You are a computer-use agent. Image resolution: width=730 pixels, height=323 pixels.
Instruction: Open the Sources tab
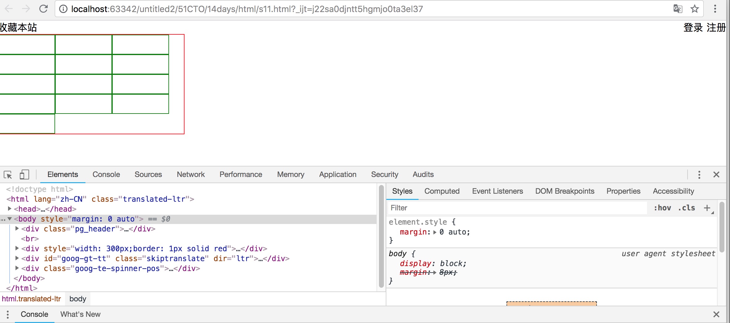148,174
